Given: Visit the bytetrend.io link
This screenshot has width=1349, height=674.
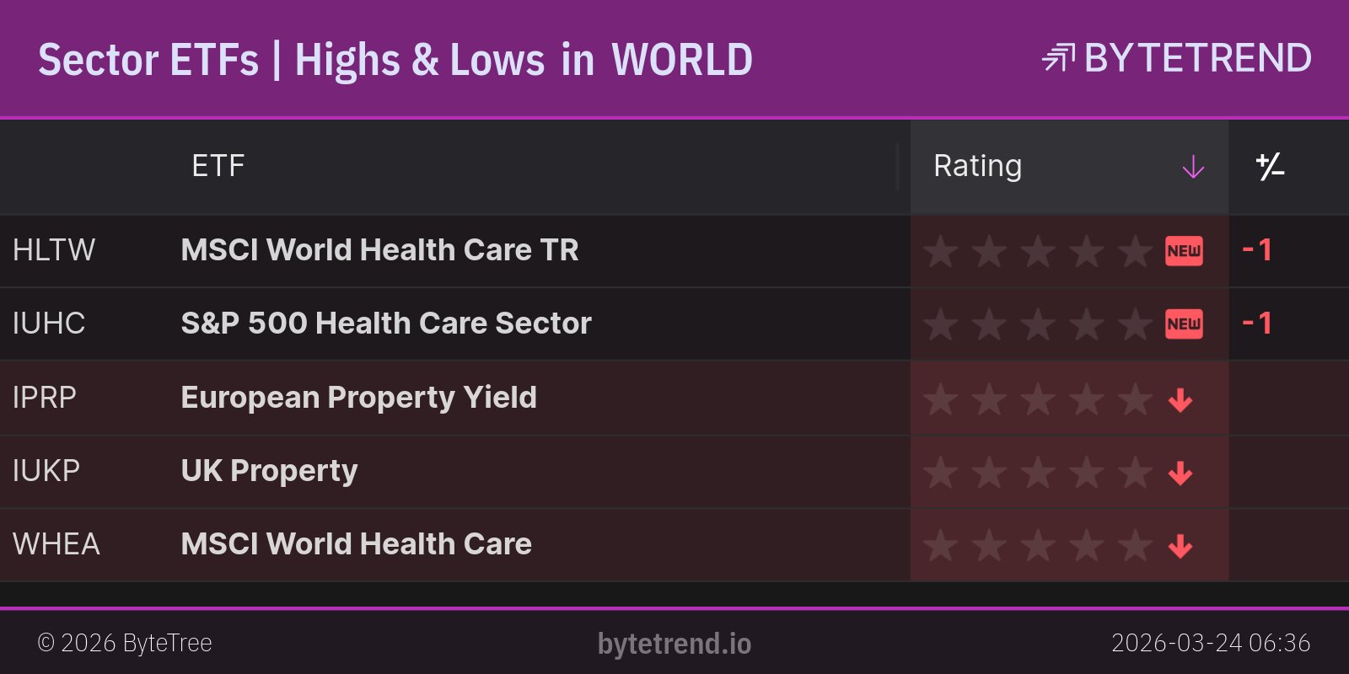Looking at the screenshot, I should pos(674,644).
